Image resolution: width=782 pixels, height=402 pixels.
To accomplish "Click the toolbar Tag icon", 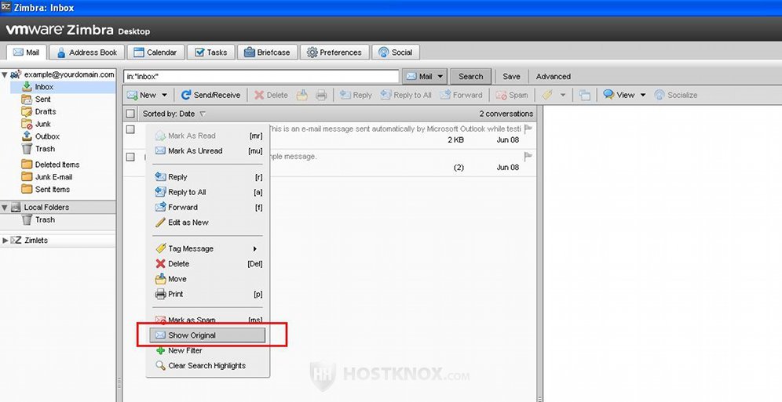I will 547,95.
